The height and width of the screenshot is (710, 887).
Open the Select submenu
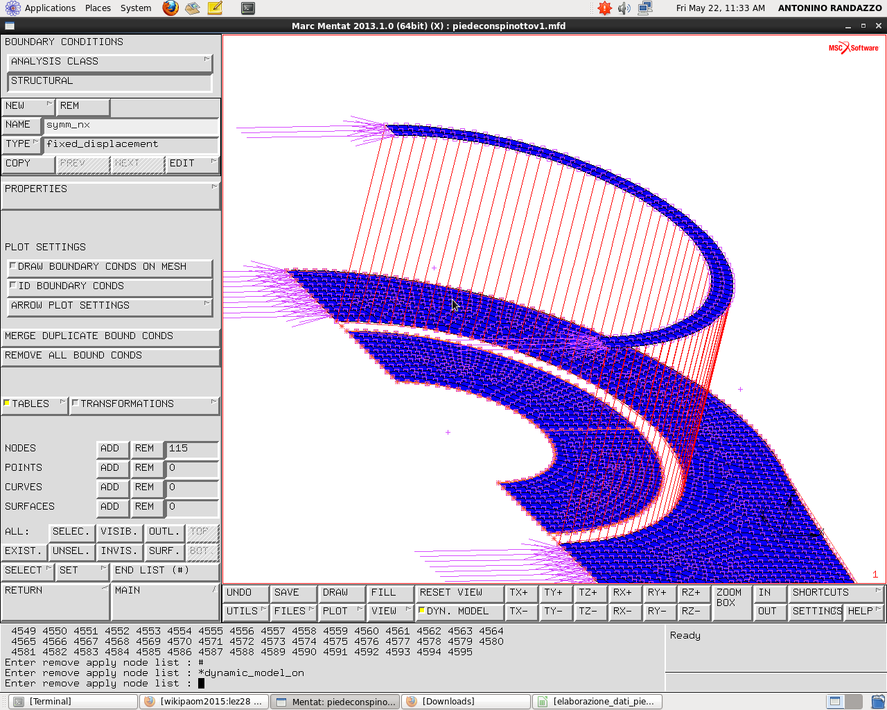click(x=28, y=571)
